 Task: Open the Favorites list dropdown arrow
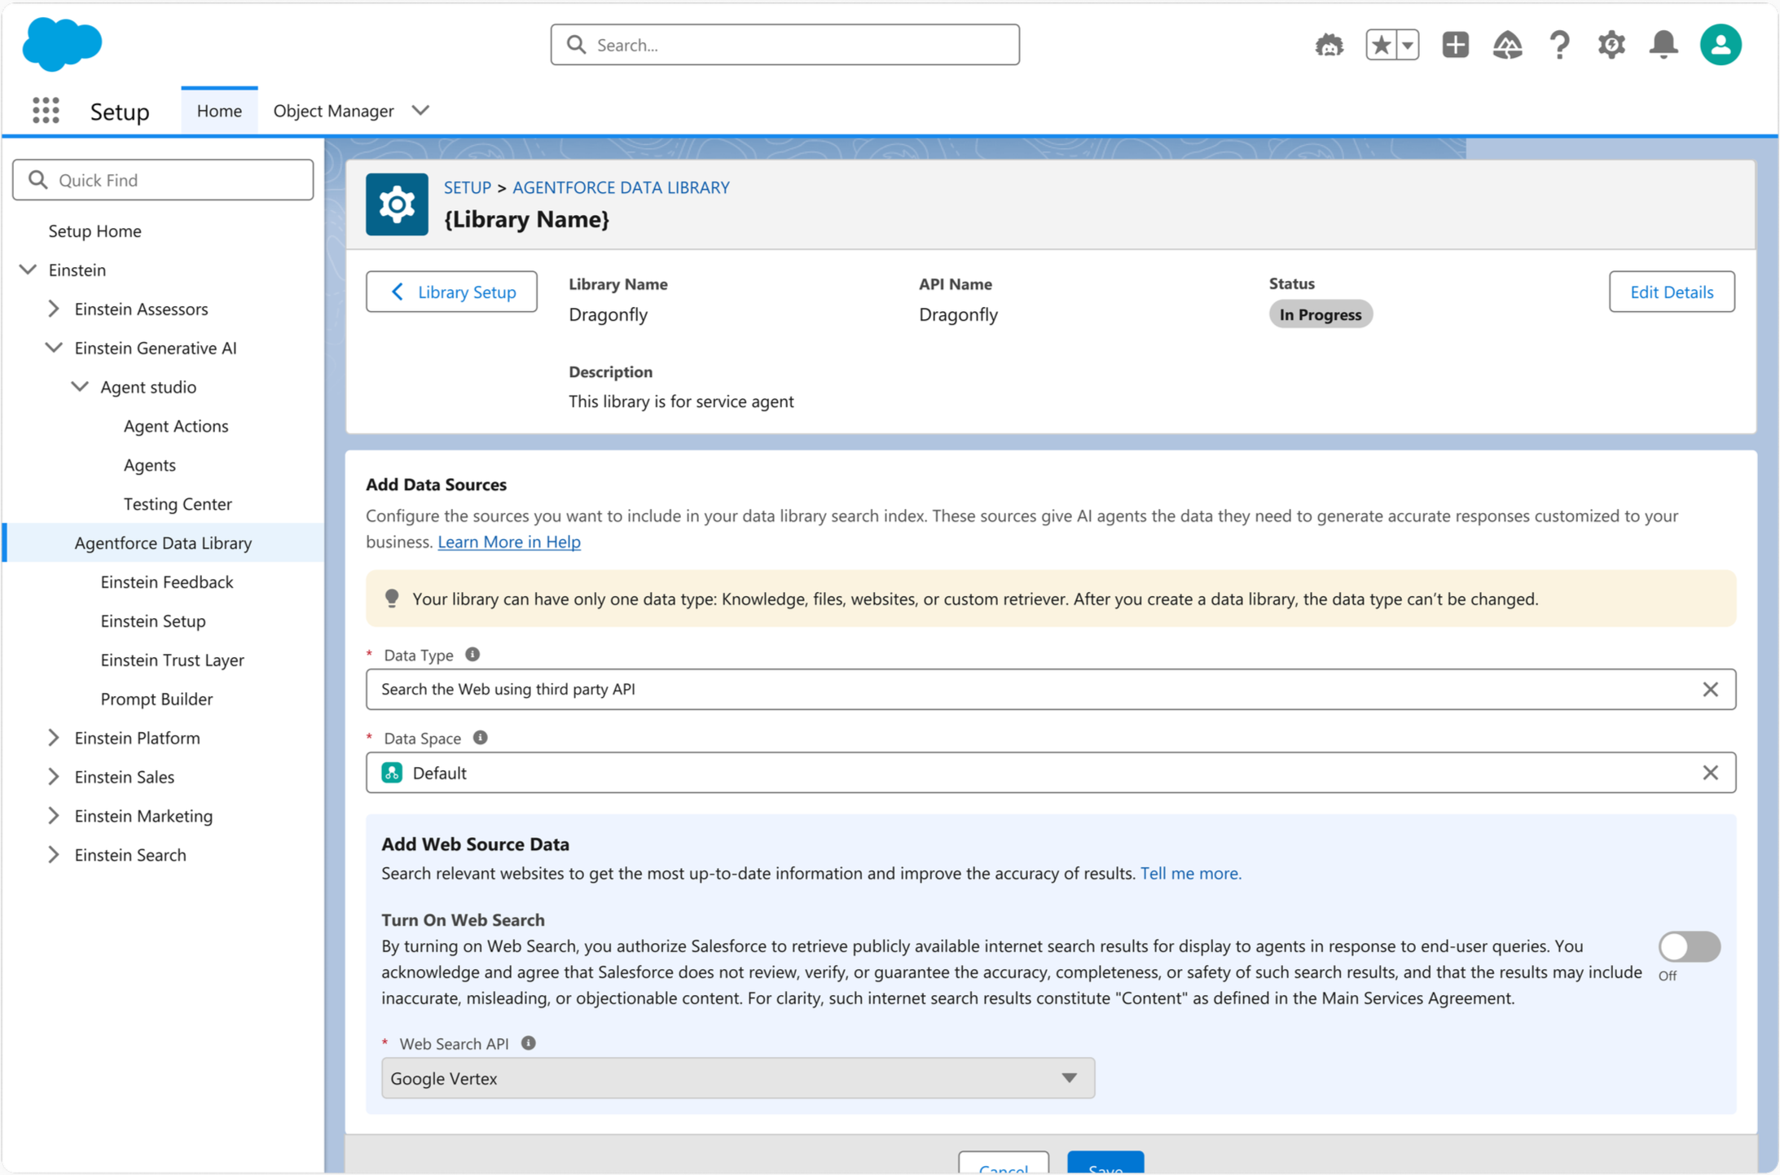[1407, 45]
